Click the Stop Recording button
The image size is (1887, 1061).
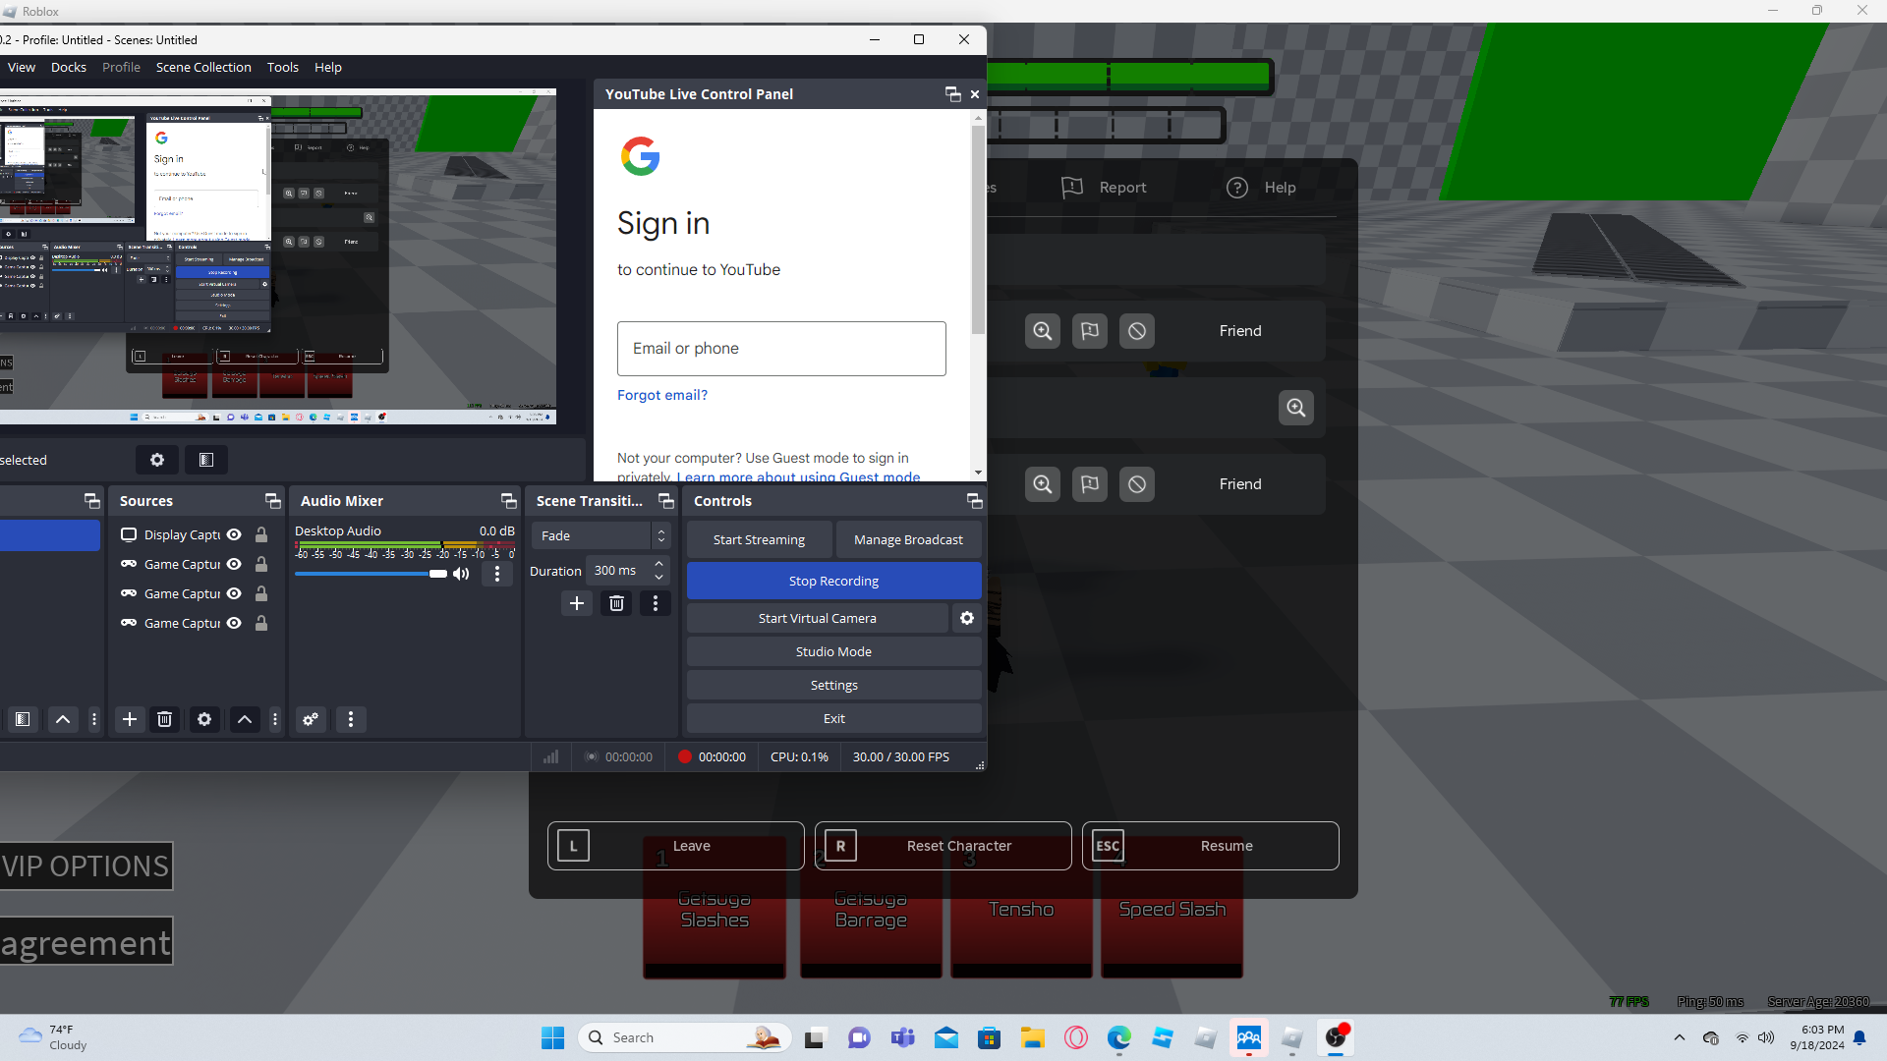point(833,581)
